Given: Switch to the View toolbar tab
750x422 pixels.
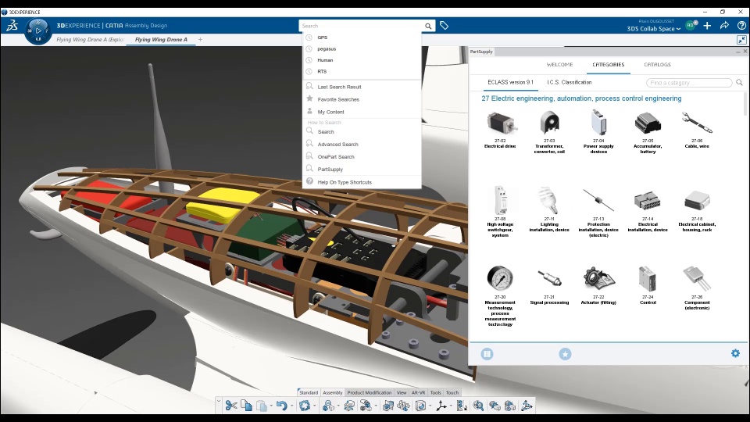Looking at the screenshot, I should 402,392.
